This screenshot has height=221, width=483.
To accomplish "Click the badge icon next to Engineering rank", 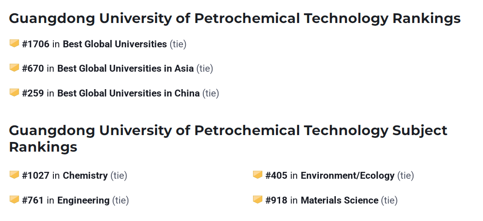I will coord(14,200).
